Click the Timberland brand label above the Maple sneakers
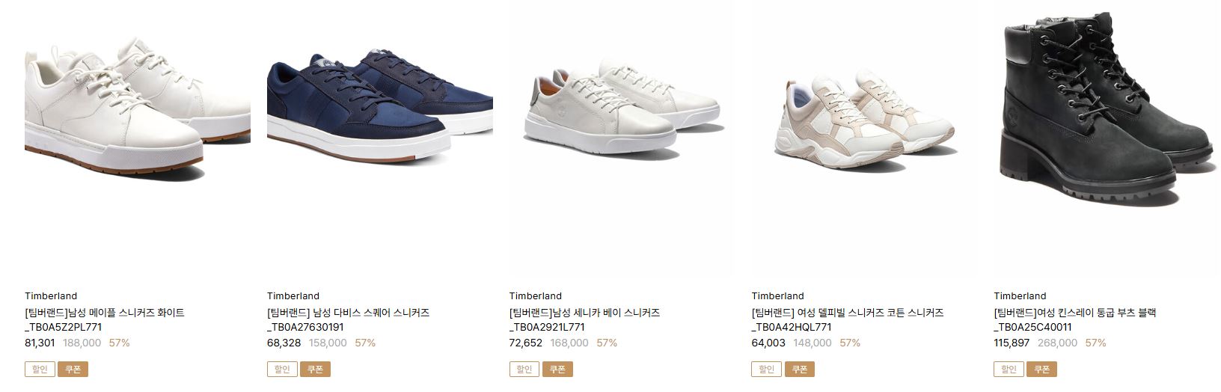The height and width of the screenshot is (392, 1221). (x=51, y=295)
